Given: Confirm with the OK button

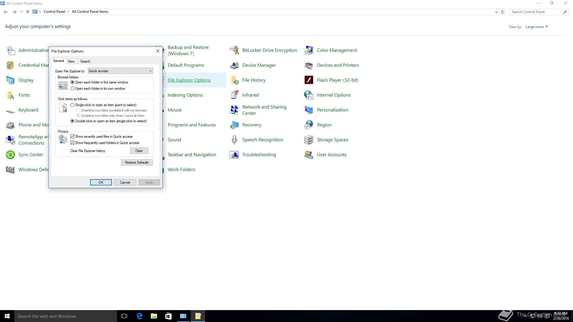Looking at the screenshot, I should [x=101, y=182].
